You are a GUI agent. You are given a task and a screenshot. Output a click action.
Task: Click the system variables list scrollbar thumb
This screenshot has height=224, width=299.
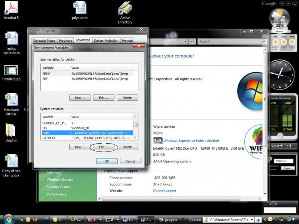pyautogui.click(x=136, y=125)
